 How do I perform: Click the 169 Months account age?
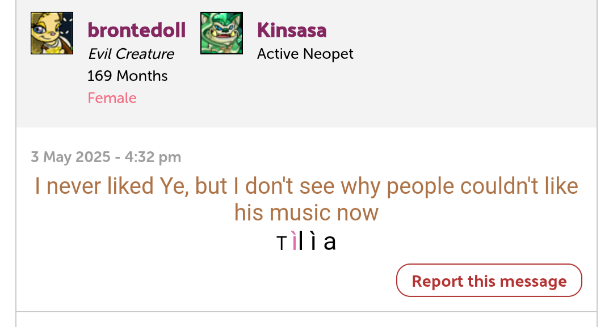pyautogui.click(x=127, y=76)
